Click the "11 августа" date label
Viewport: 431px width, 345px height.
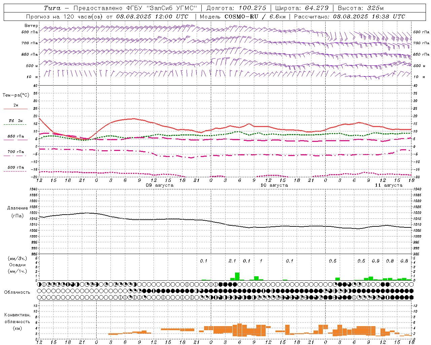tap(389, 185)
